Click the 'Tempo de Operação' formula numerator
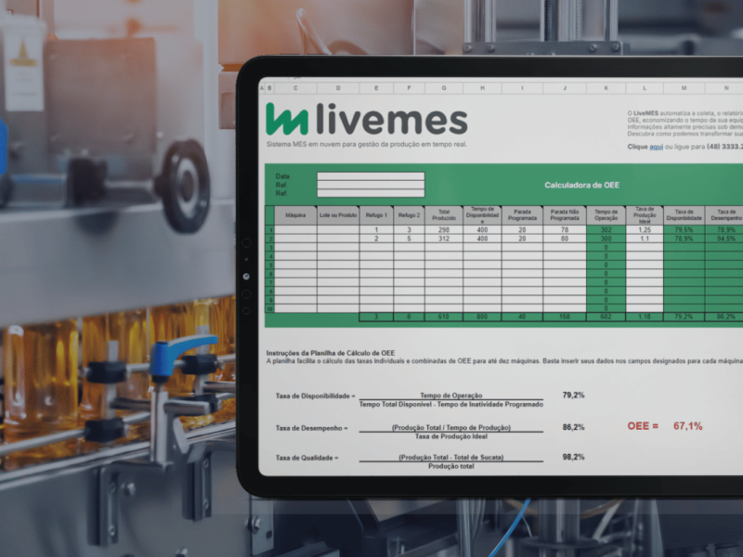Viewport: 743px width, 557px height. (451, 395)
